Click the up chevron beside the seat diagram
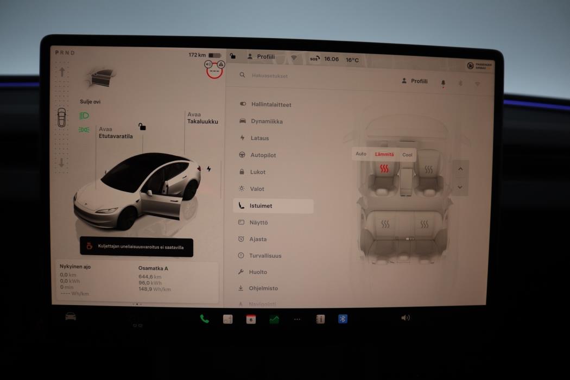 [460, 169]
